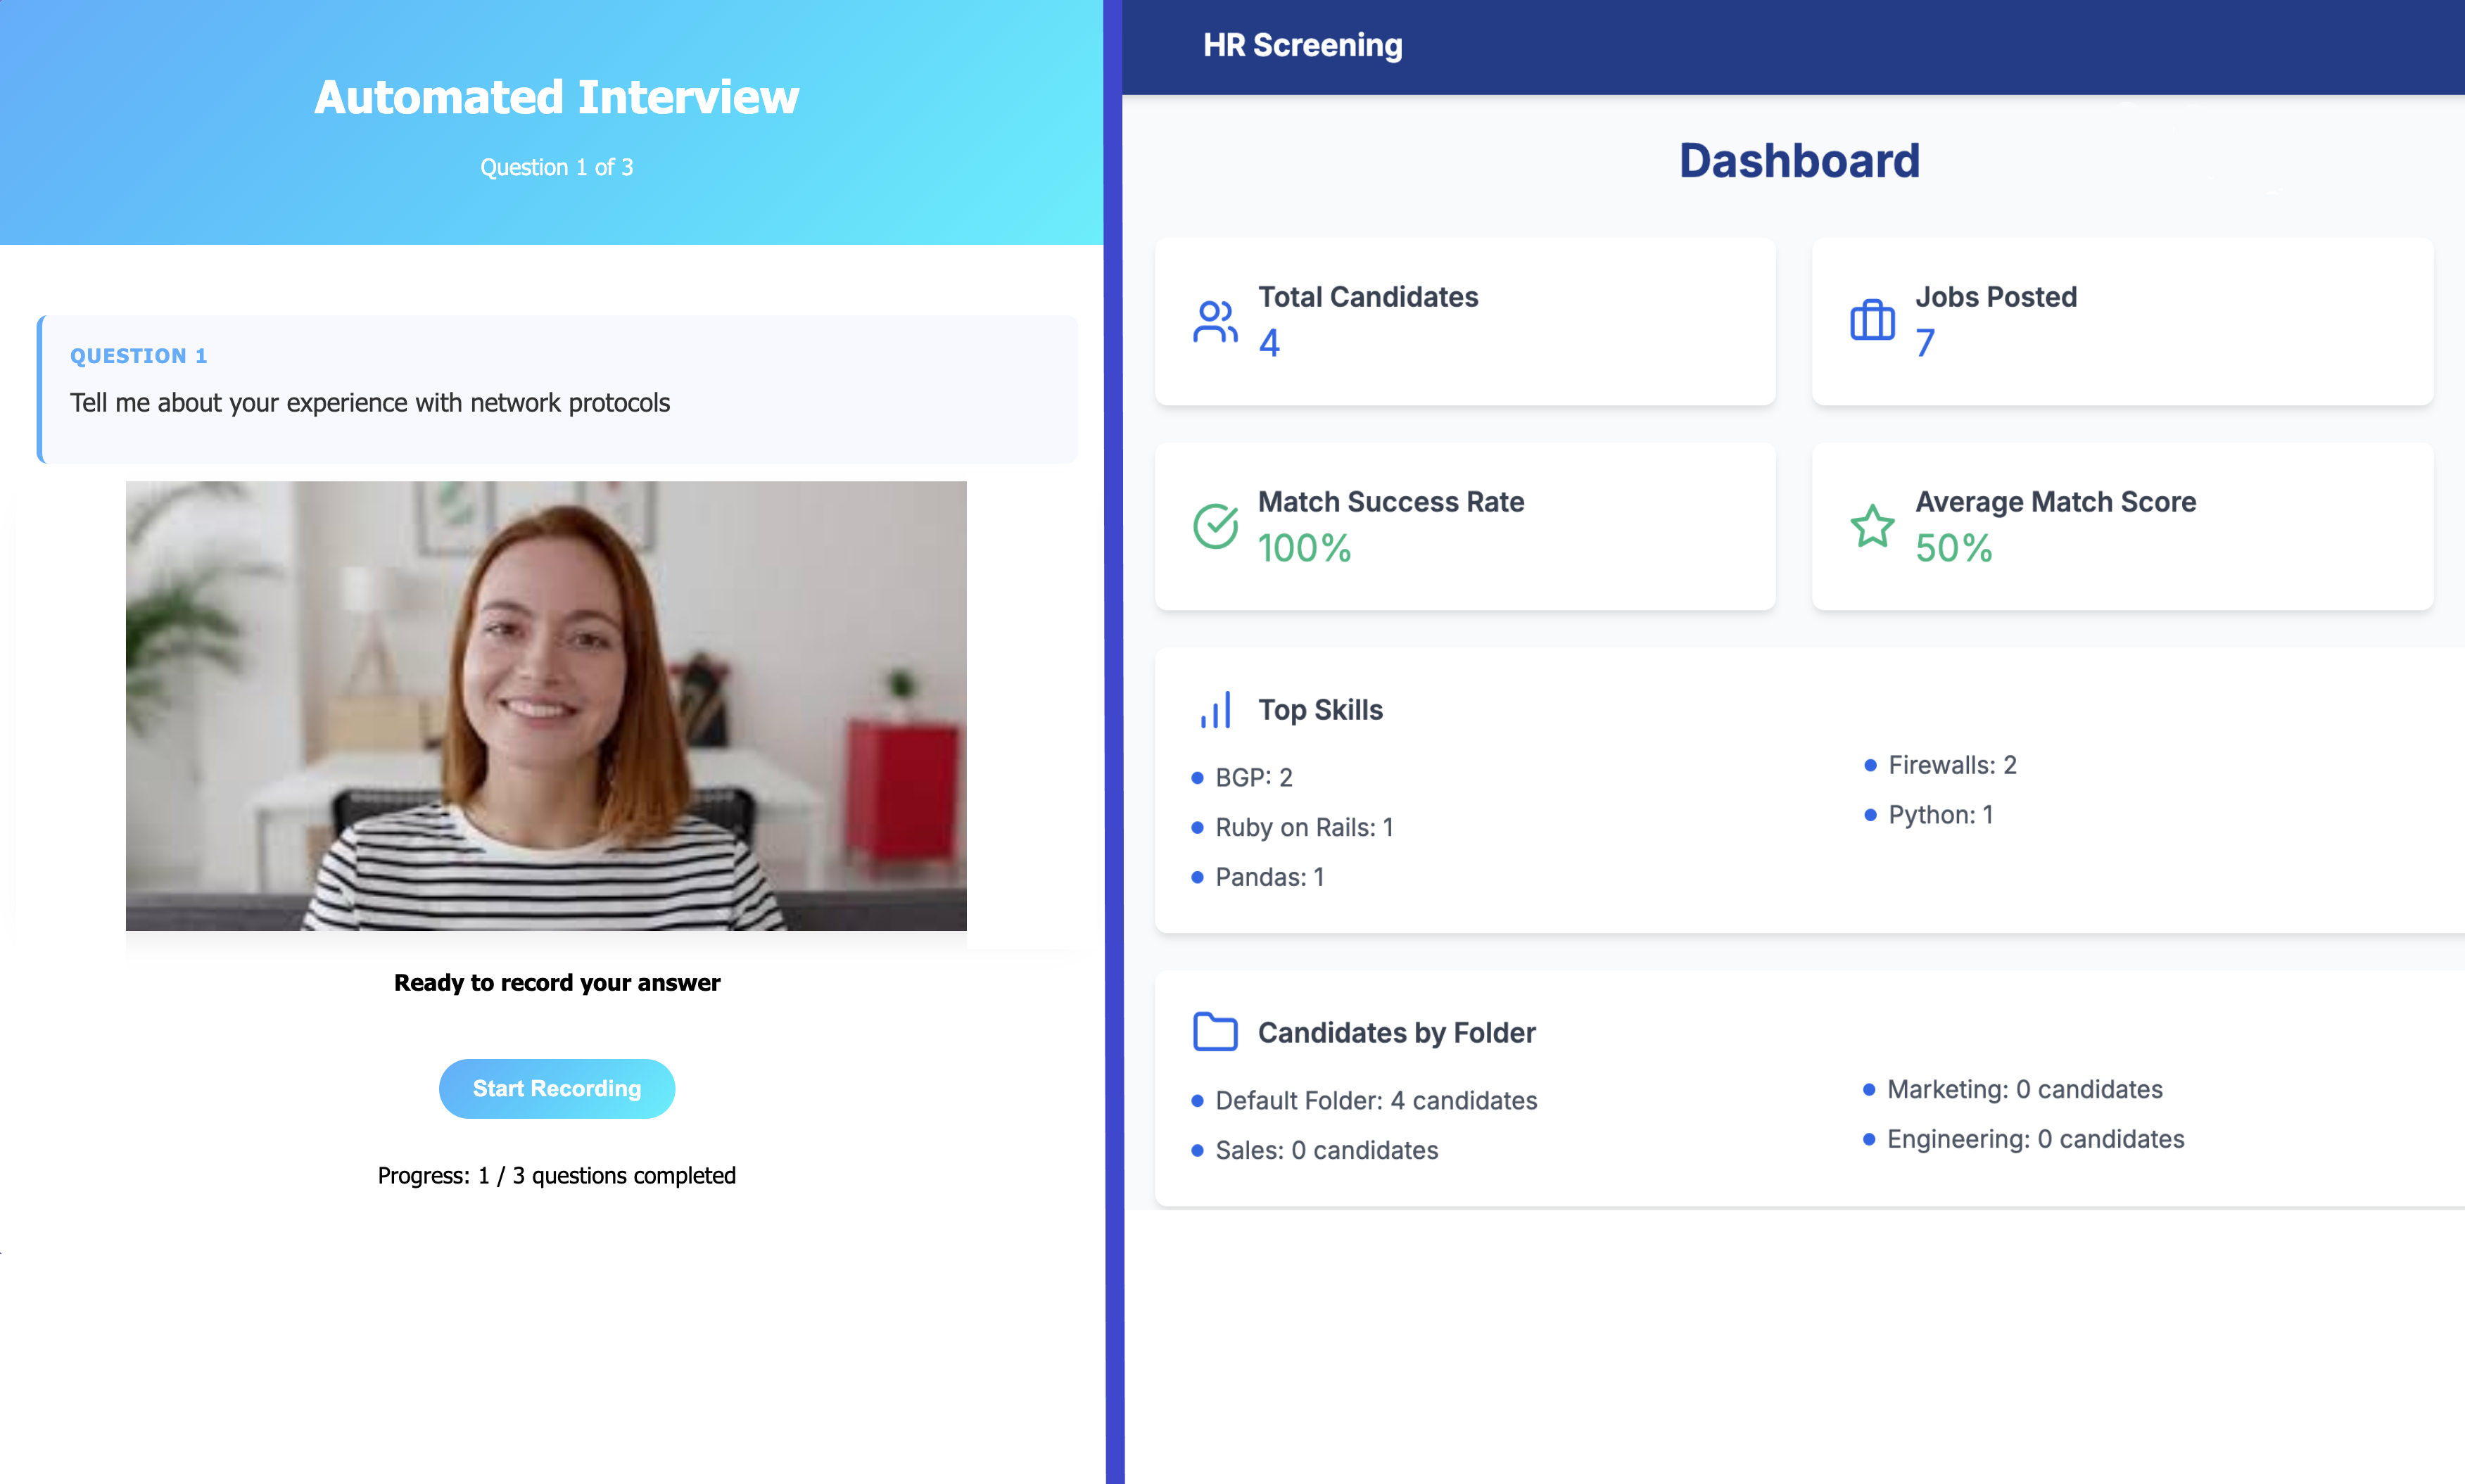The height and width of the screenshot is (1484, 2465).
Task: Click the Average Match Score star icon
Action: [1872, 526]
